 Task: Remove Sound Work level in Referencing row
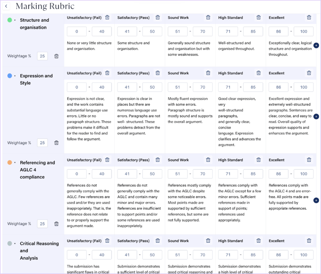tap(208, 160)
